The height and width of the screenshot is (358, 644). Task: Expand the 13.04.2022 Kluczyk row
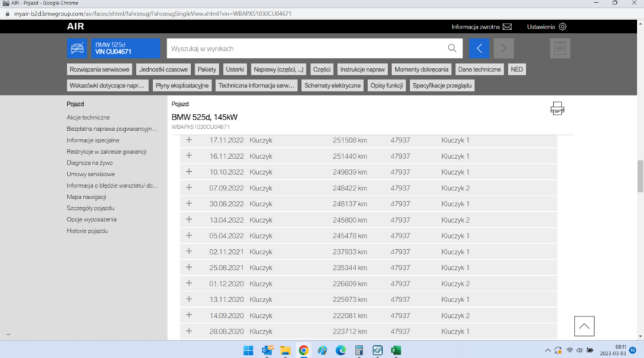(189, 220)
